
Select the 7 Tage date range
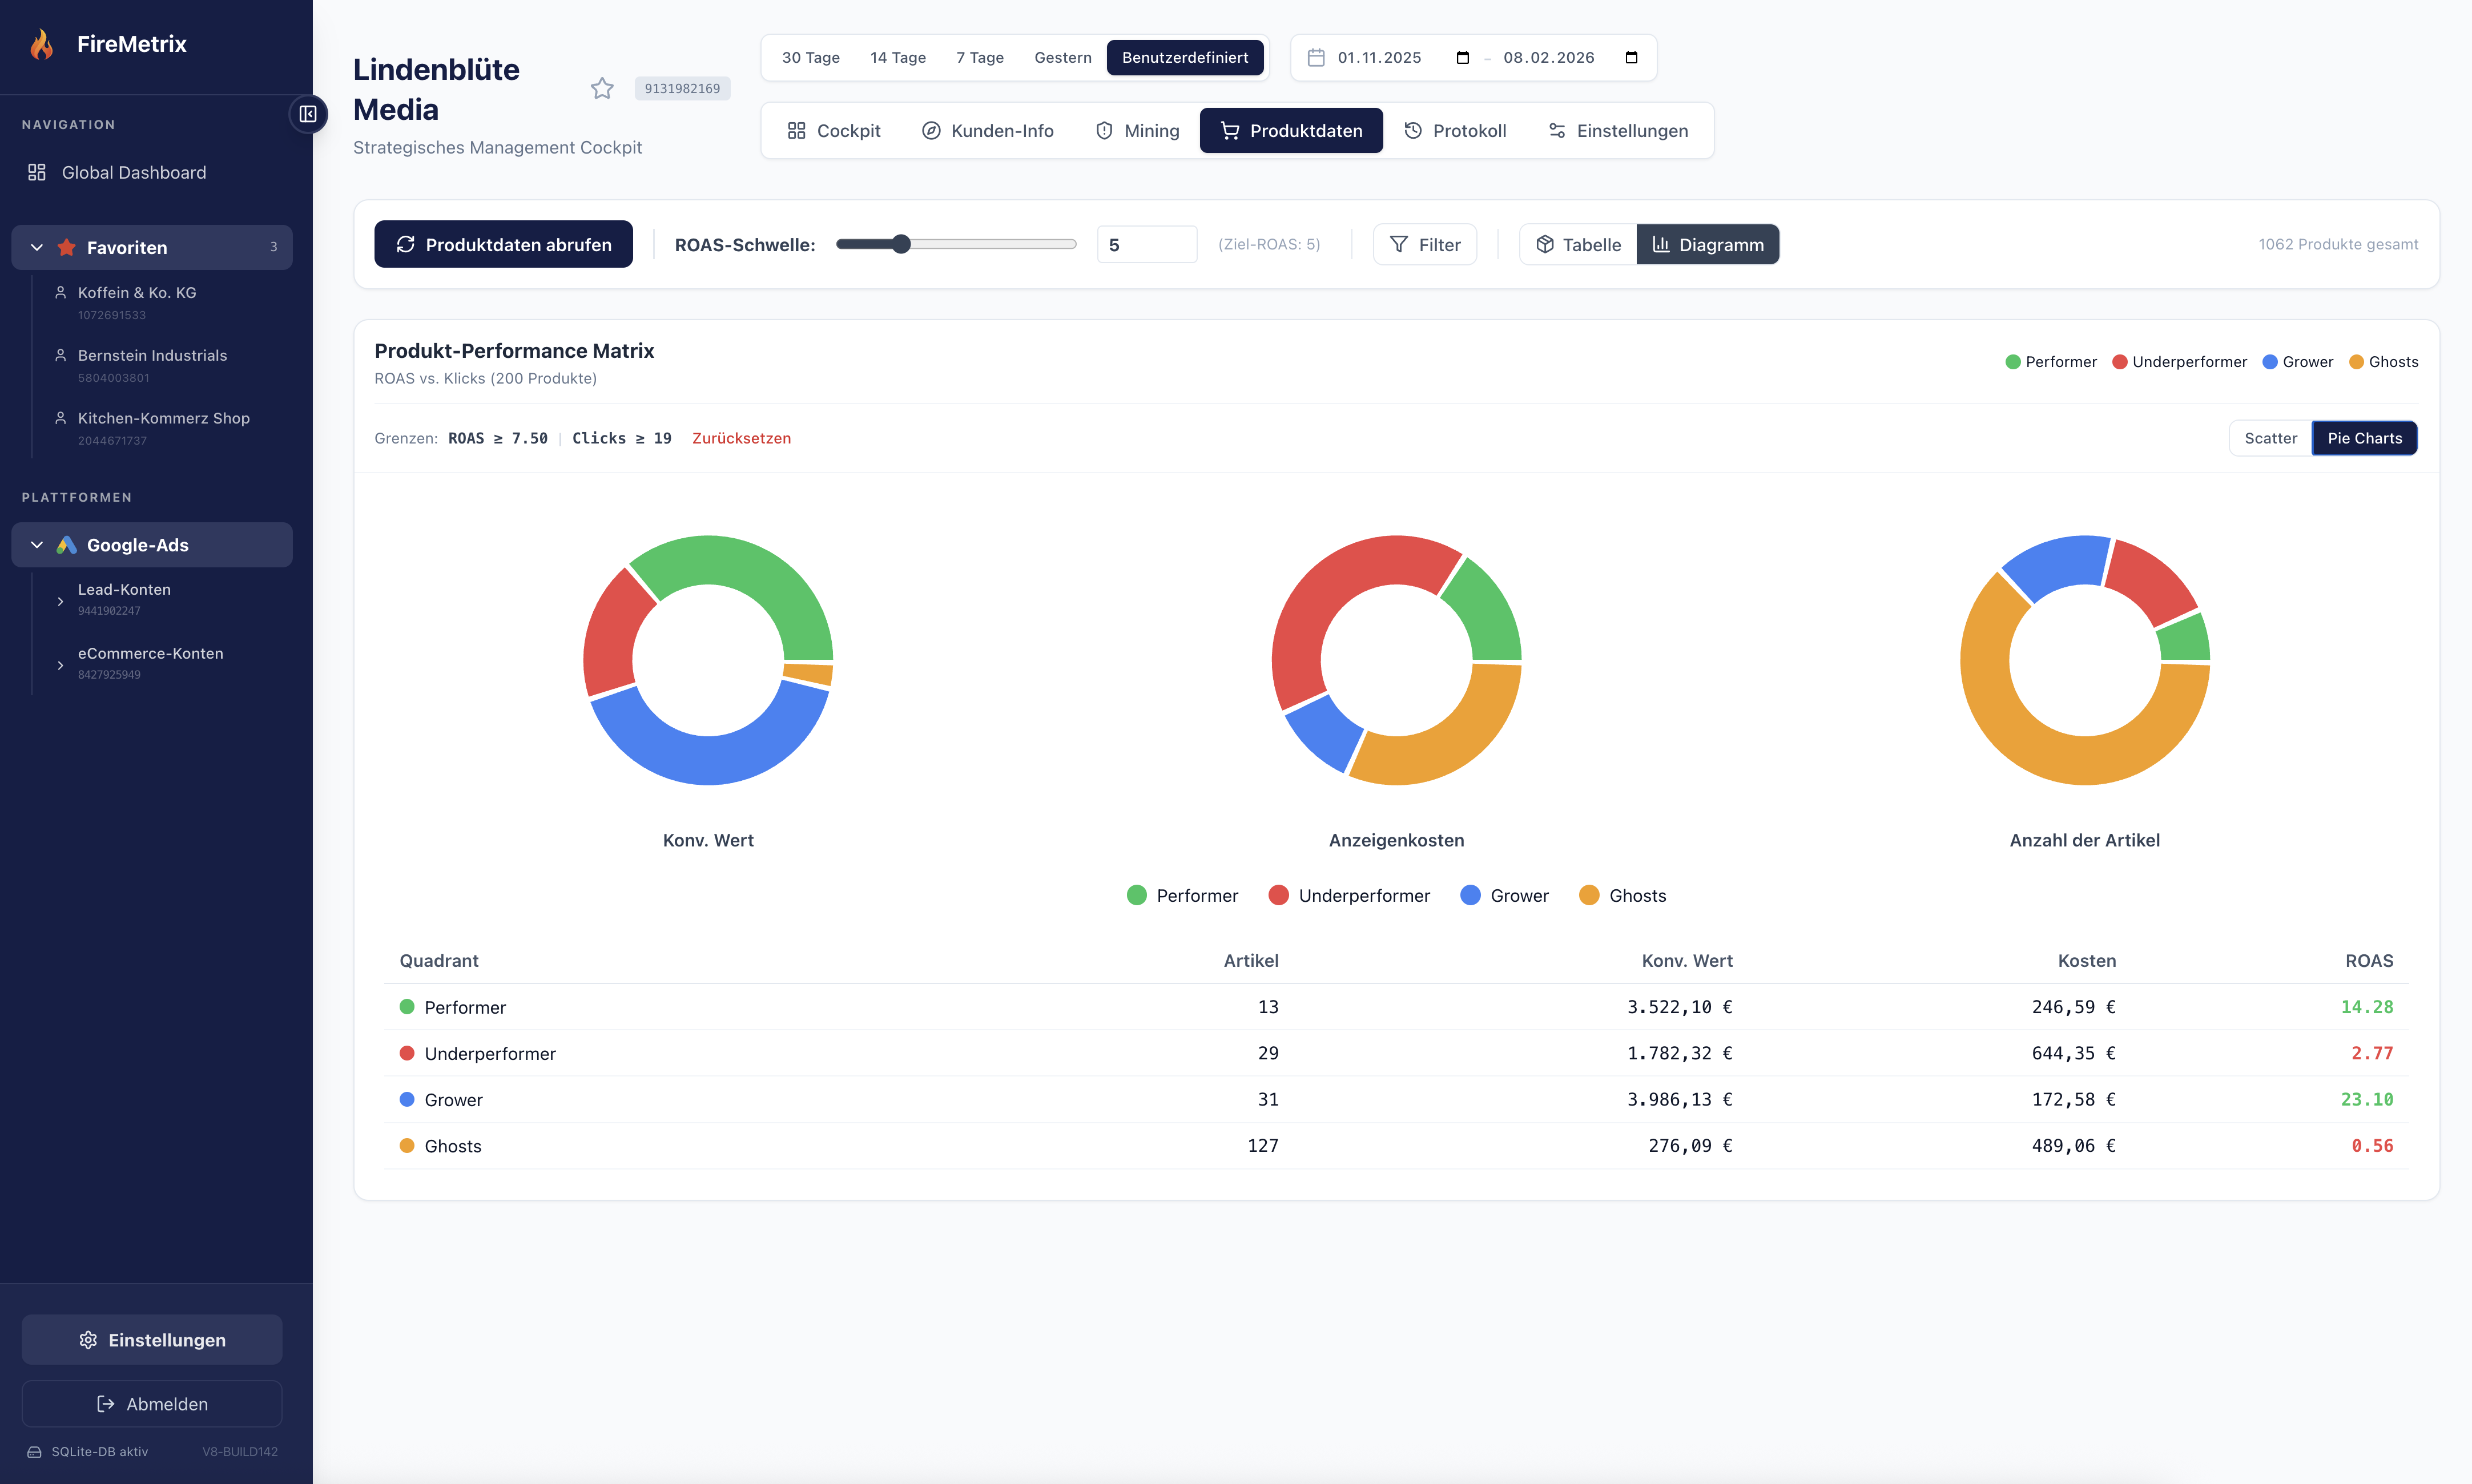979,57
